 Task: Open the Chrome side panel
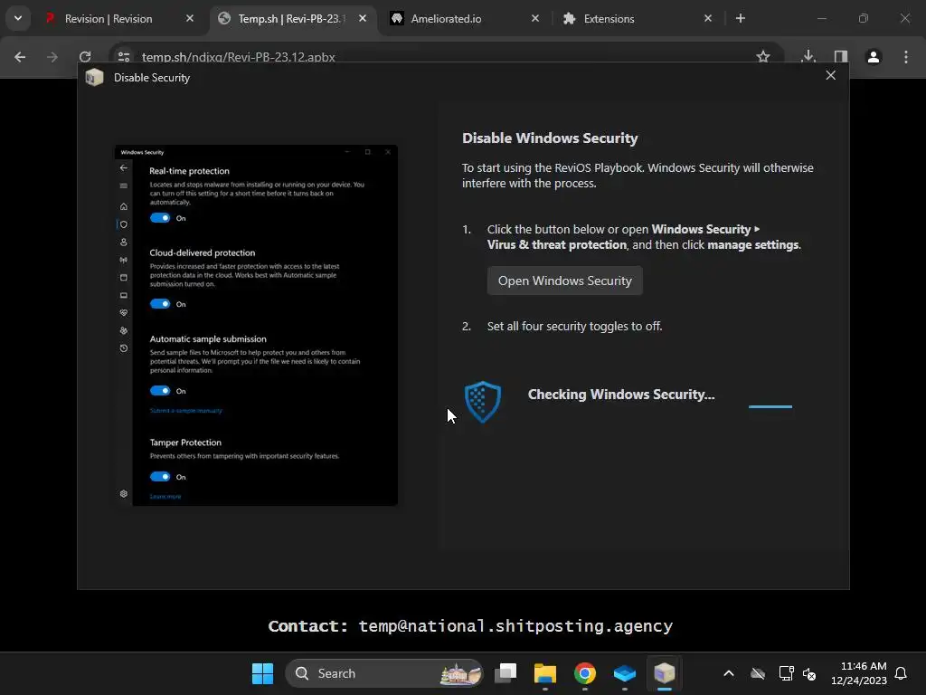pos(841,57)
